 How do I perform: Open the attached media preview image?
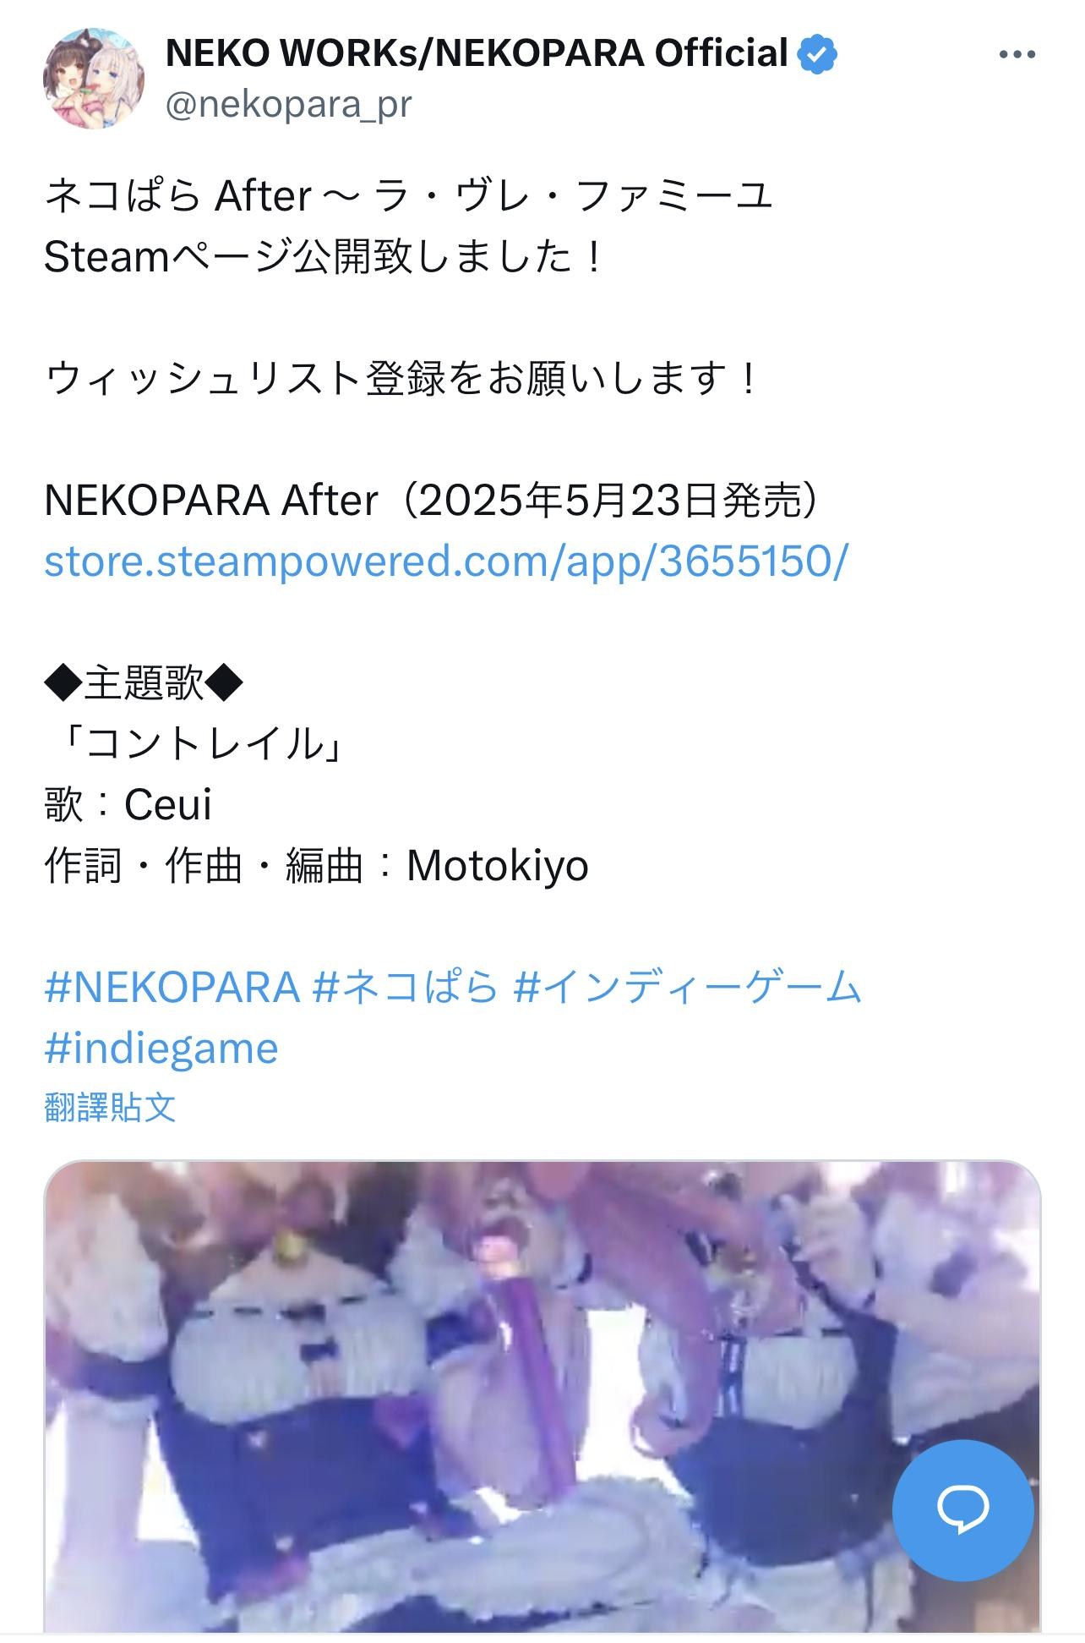(x=542, y=1399)
